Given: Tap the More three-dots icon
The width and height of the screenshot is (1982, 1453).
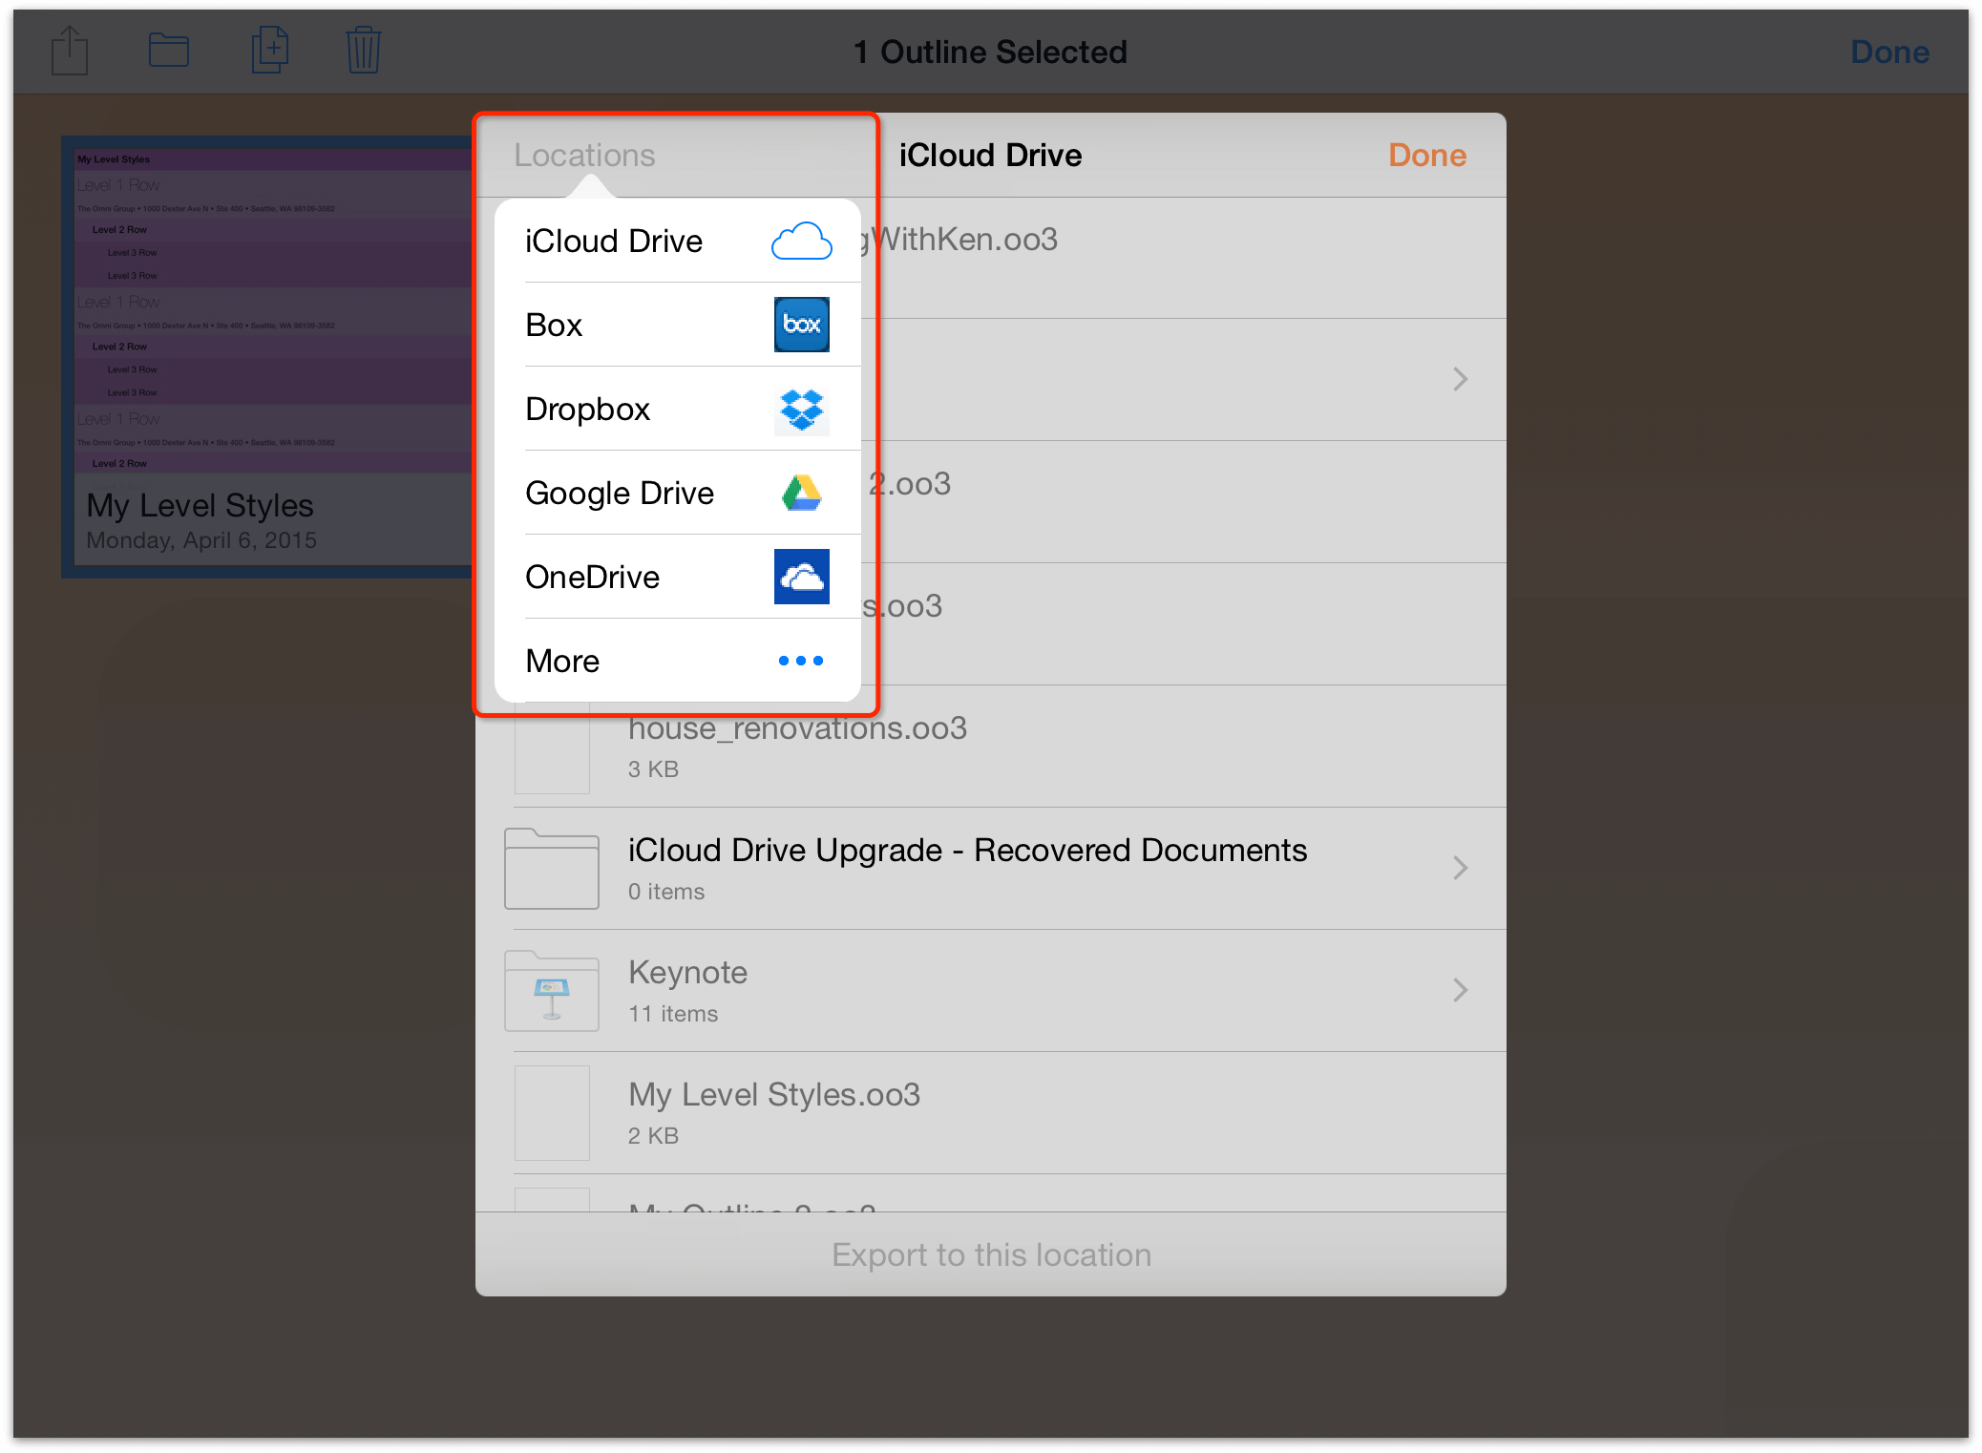Looking at the screenshot, I should coord(801,661).
